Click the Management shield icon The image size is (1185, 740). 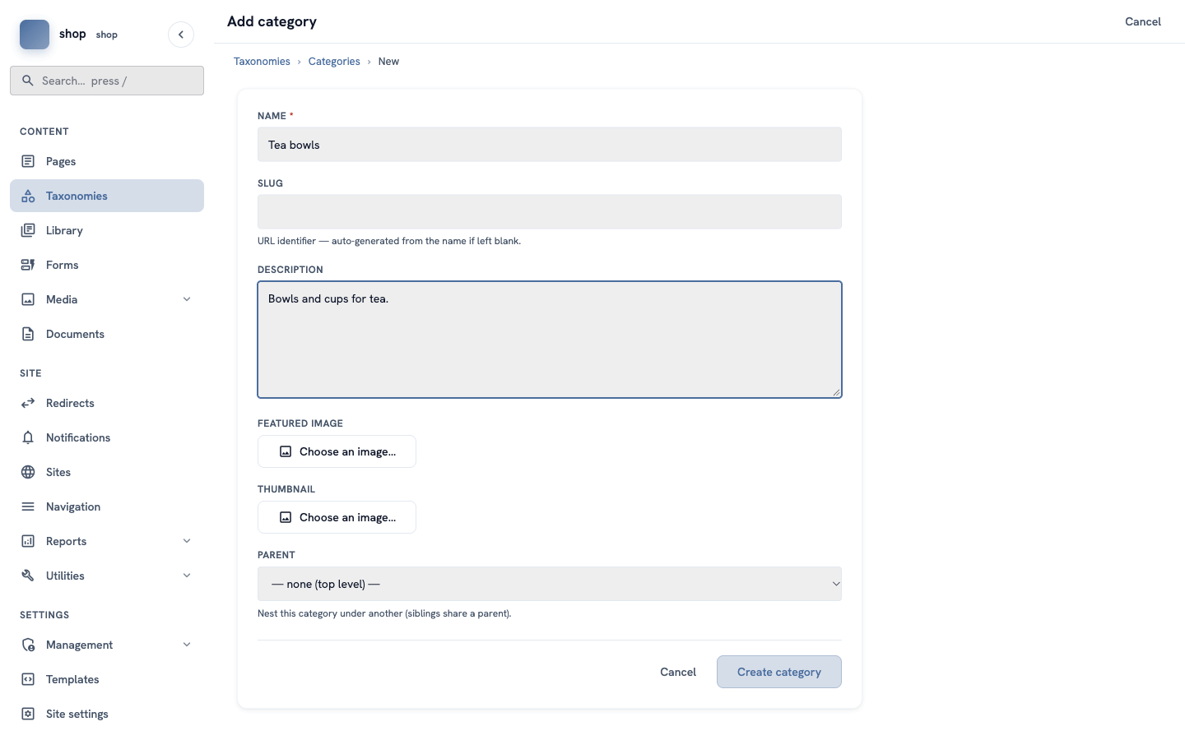(28, 645)
